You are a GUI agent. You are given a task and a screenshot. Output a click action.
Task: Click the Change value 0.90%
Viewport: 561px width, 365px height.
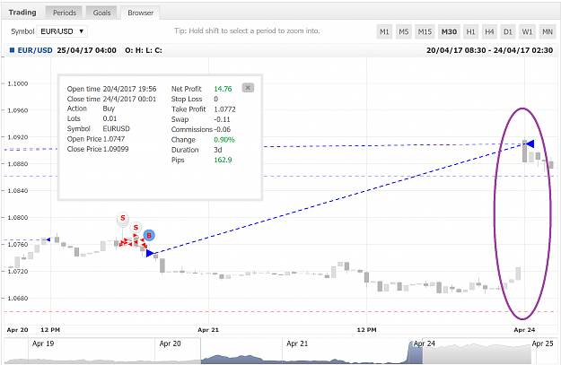(x=224, y=139)
